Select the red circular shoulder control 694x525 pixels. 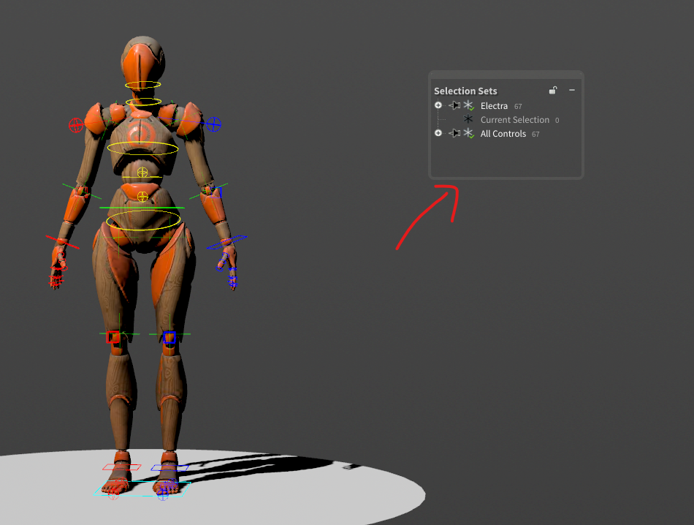pos(75,125)
